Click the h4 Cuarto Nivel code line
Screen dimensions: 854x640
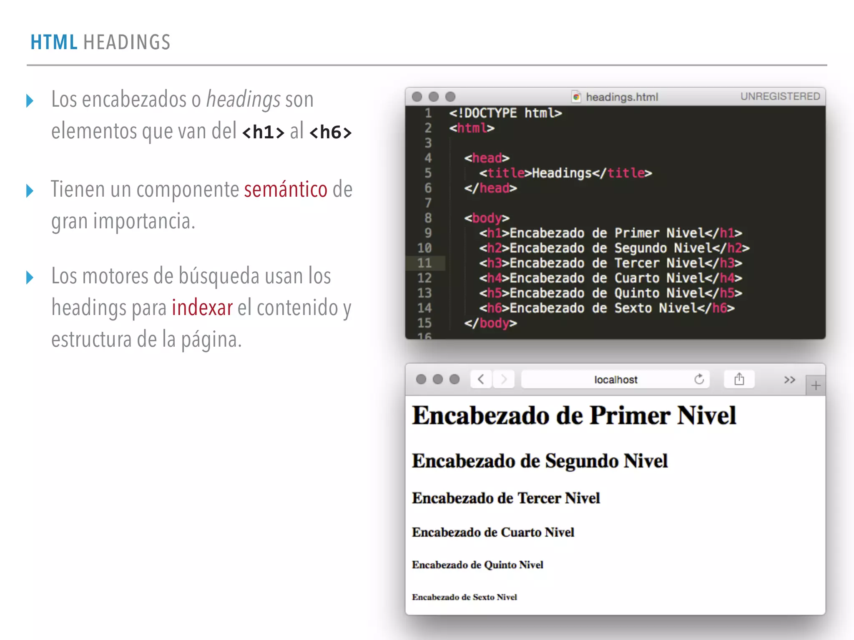[610, 278]
